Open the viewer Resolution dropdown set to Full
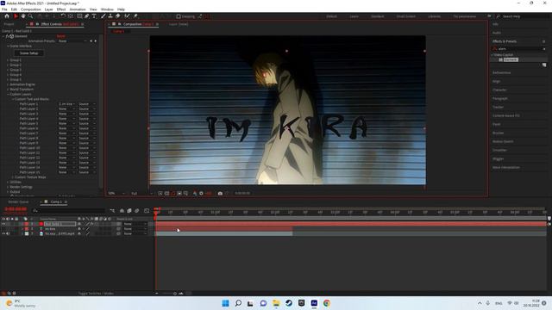Screen dimensions: 552x310 [x=141, y=193]
